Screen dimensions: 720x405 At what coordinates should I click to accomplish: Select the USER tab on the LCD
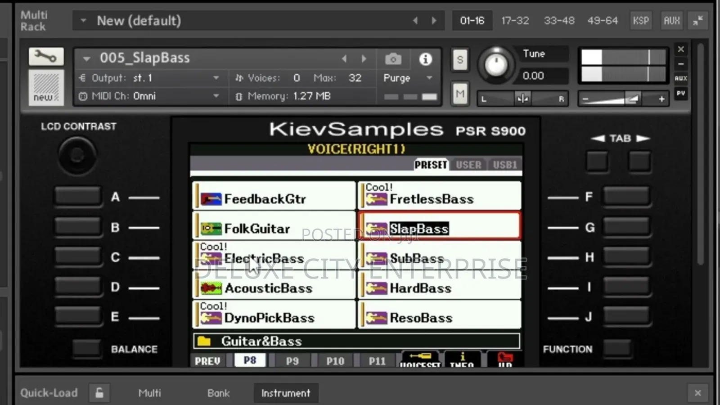tap(468, 165)
